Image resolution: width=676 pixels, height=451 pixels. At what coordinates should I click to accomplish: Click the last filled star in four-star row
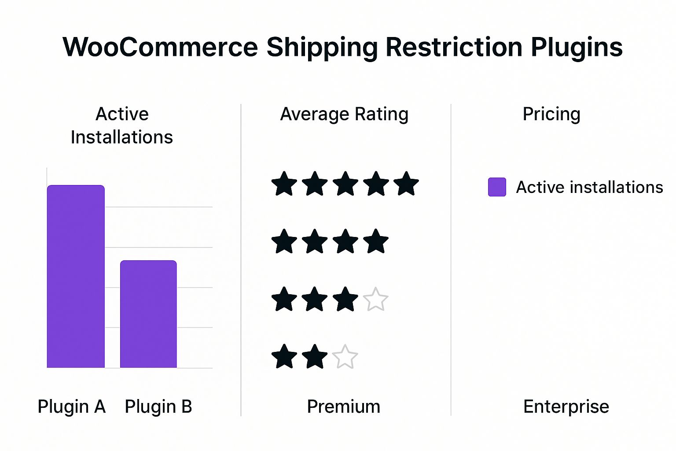(376, 241)
